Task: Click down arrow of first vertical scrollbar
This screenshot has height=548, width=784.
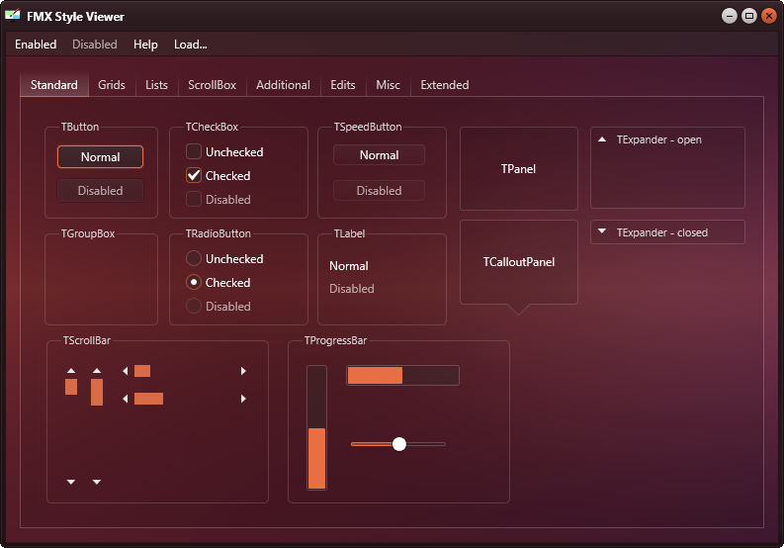Action: pyautogui.click(x=71, y=482)
